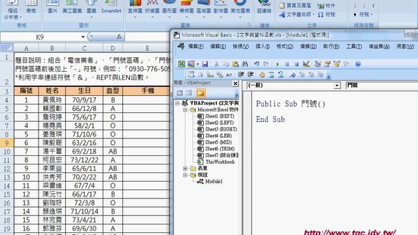Open Edit toolbar options overflow arrow

[329, 76]
